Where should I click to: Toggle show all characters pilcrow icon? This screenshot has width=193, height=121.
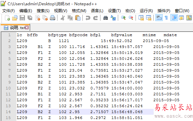[x=166, y=18]
